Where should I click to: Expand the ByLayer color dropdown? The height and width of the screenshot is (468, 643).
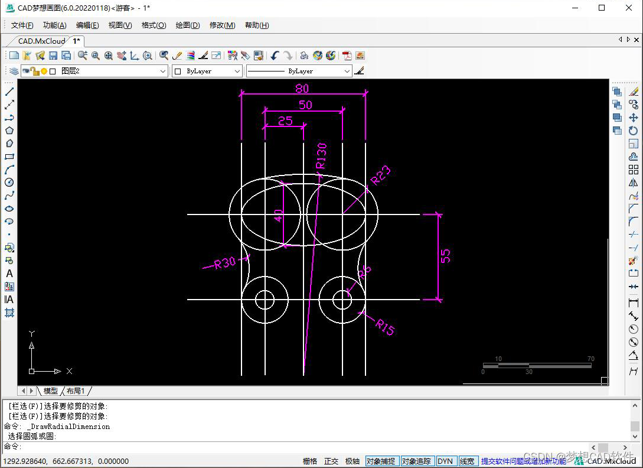tap(237, 71)
